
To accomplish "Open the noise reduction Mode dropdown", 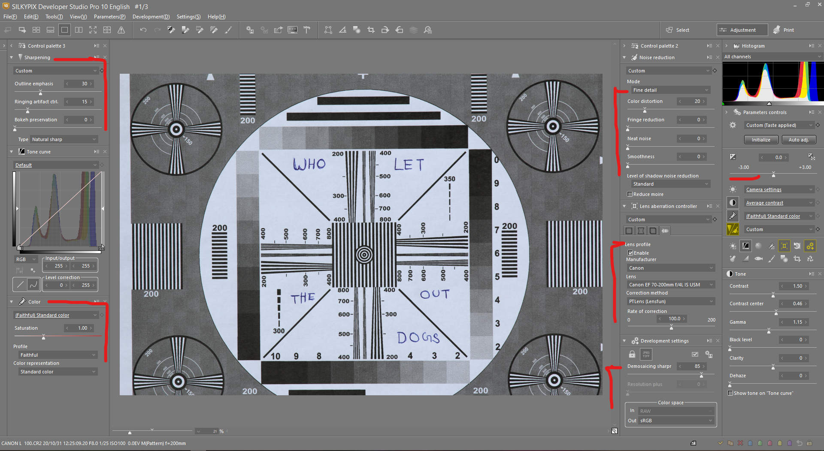I will 670,90.
